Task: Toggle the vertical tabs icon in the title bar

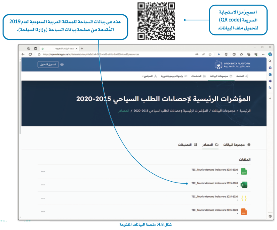Action: click(x=36, y=48)
